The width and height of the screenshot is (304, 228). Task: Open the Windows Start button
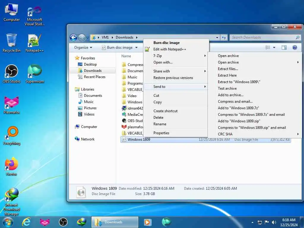click(8, 222)
